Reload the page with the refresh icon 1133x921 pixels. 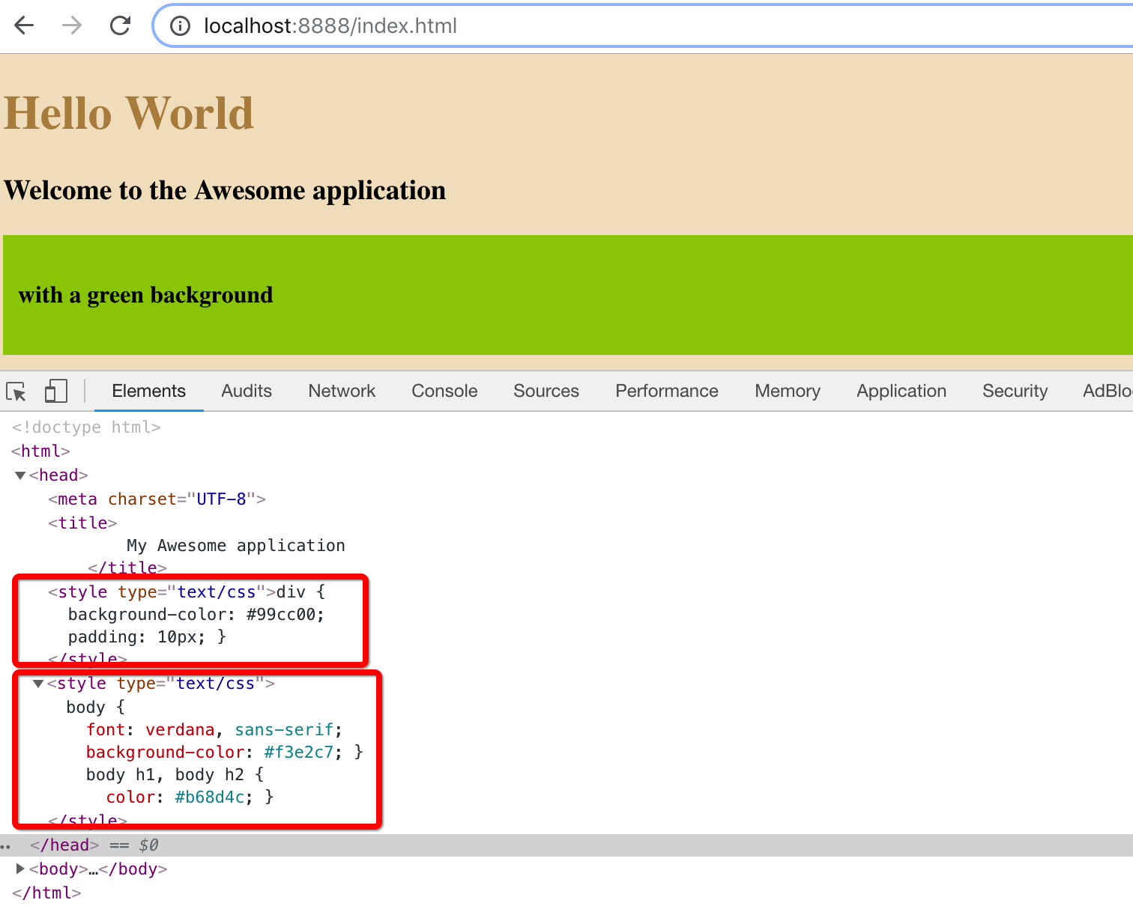(x=120, y=25)
